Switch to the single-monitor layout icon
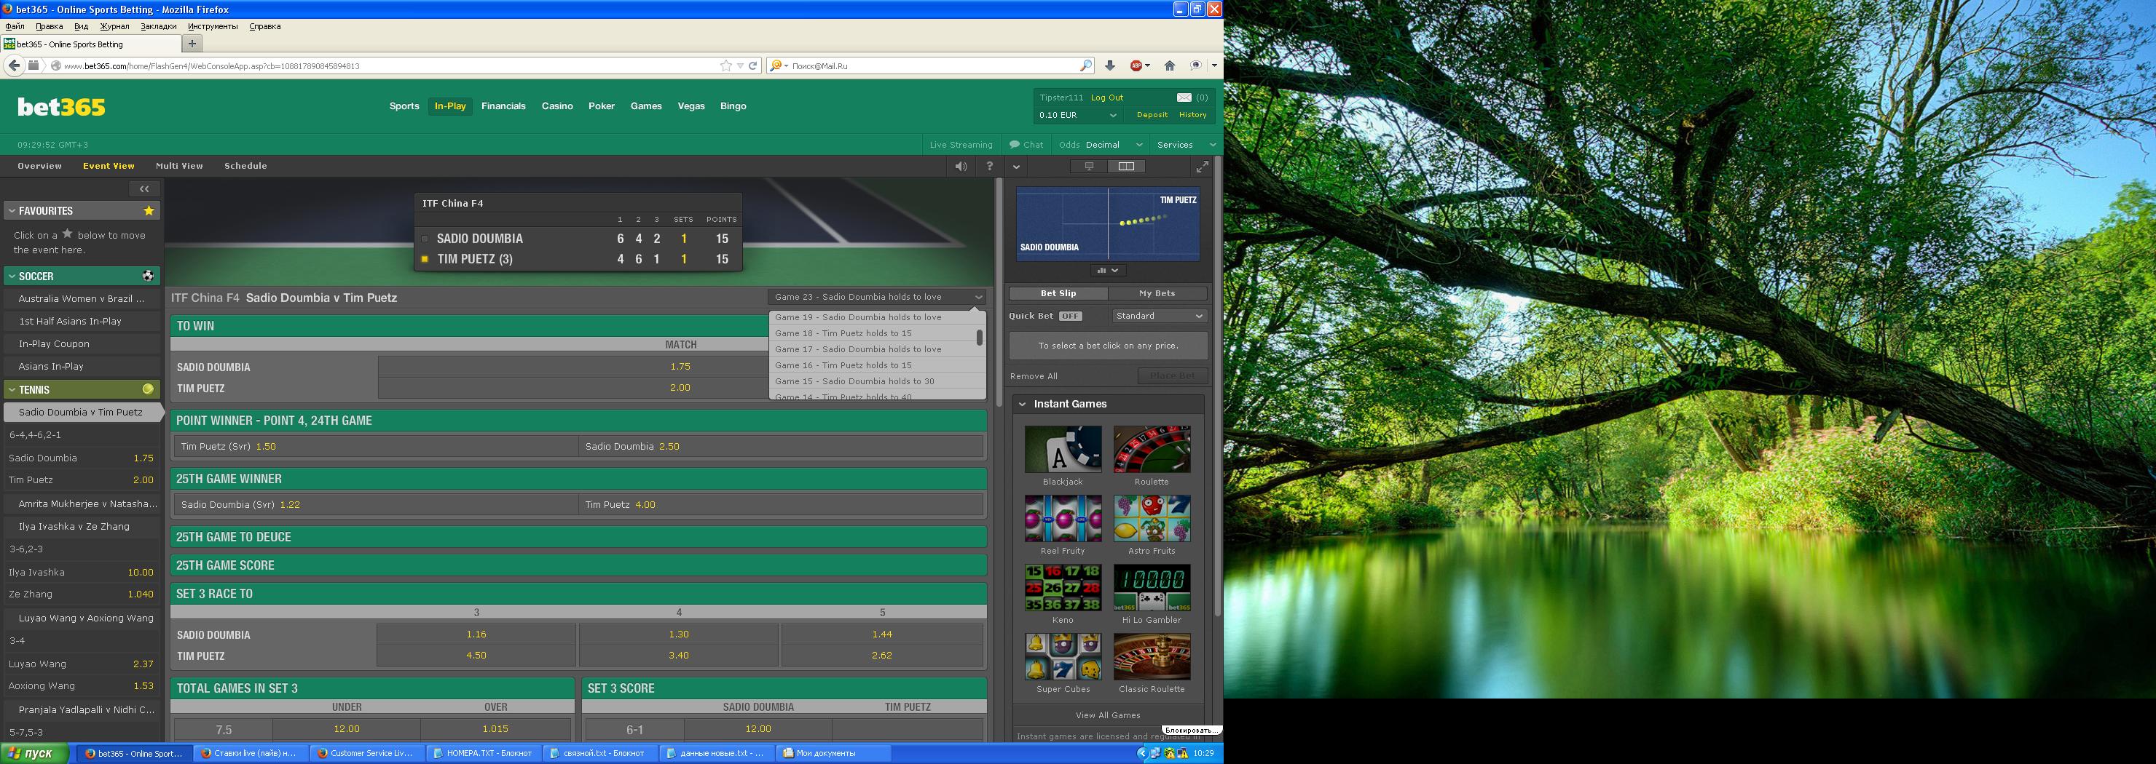Image resolution: width=2156 pixels, height=764 pixels. point(1089,167)
